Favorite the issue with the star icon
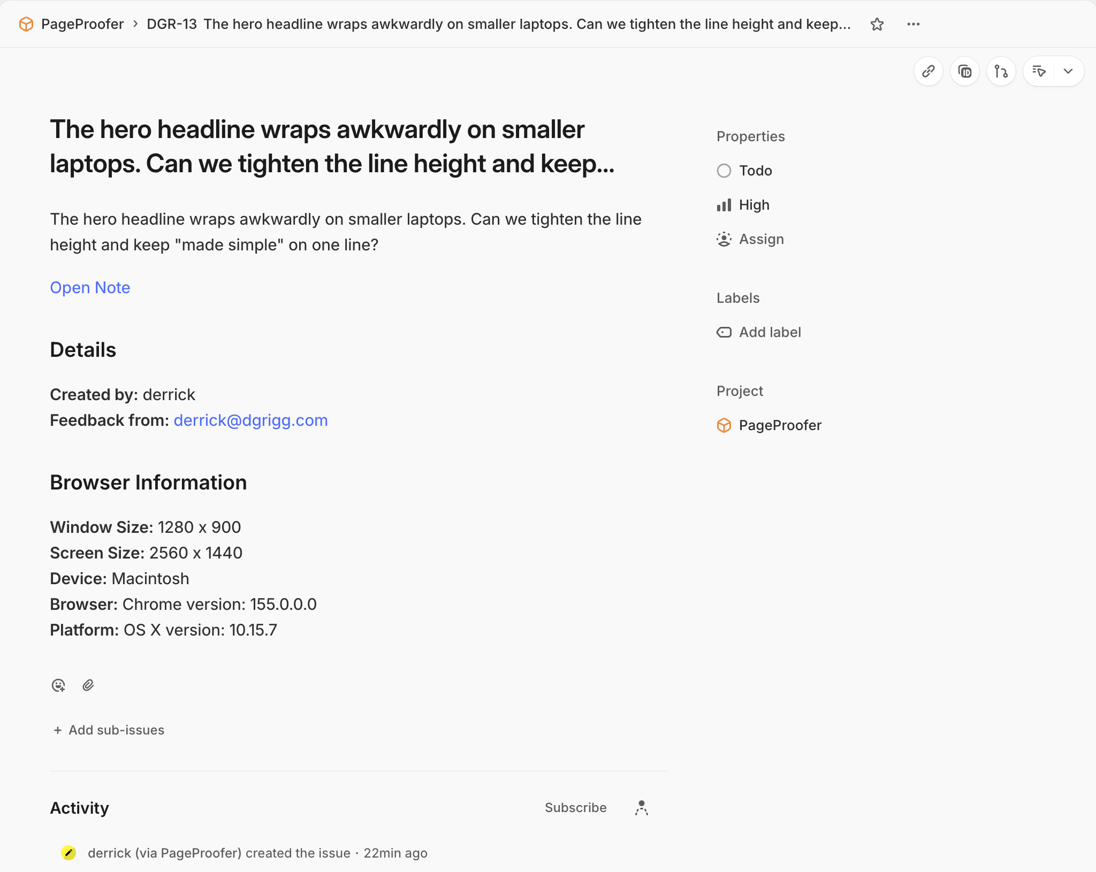This screenshot has height=872, width=1096. [x=877, y=24]
